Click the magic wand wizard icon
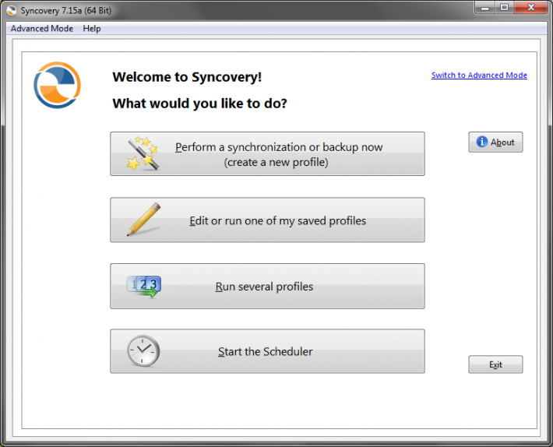 [143, 153]
